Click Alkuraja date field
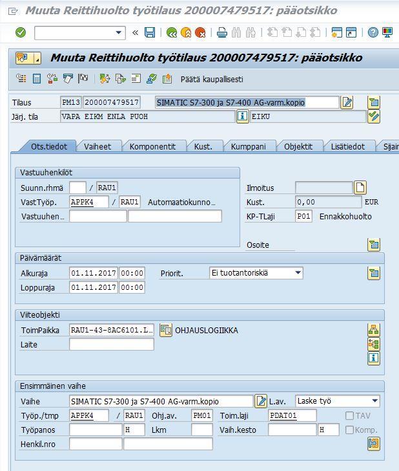Image resolution: width=399 pixels, height=471 pixels. point(94,273)
